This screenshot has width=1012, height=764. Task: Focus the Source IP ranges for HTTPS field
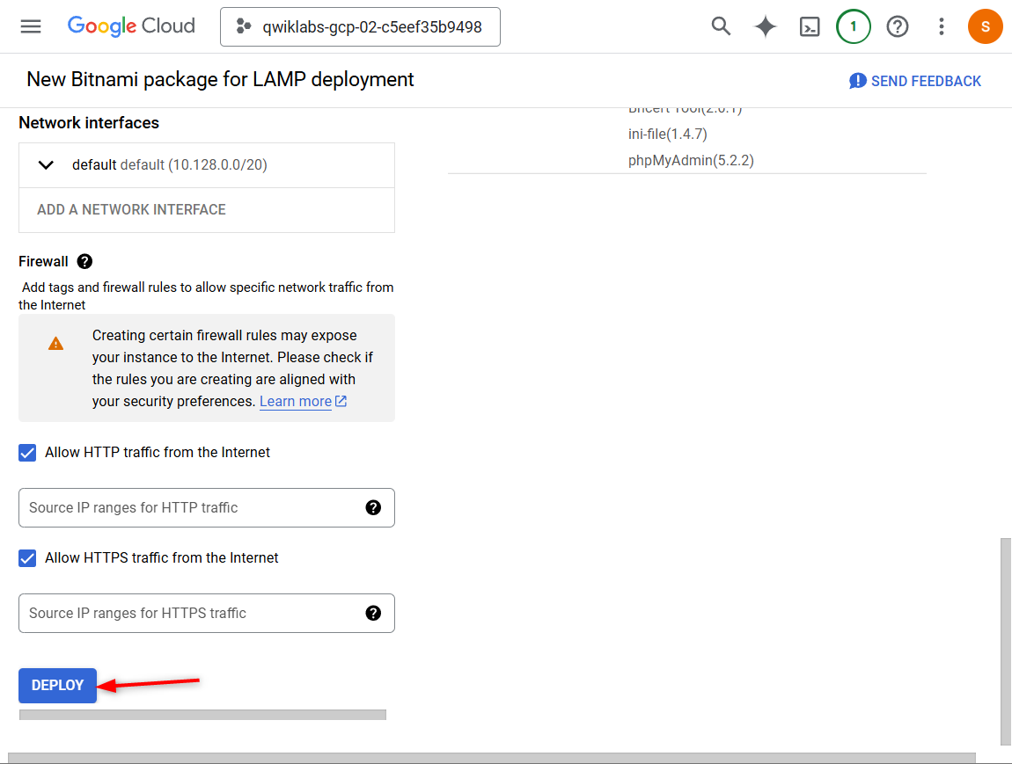(207, 613)
